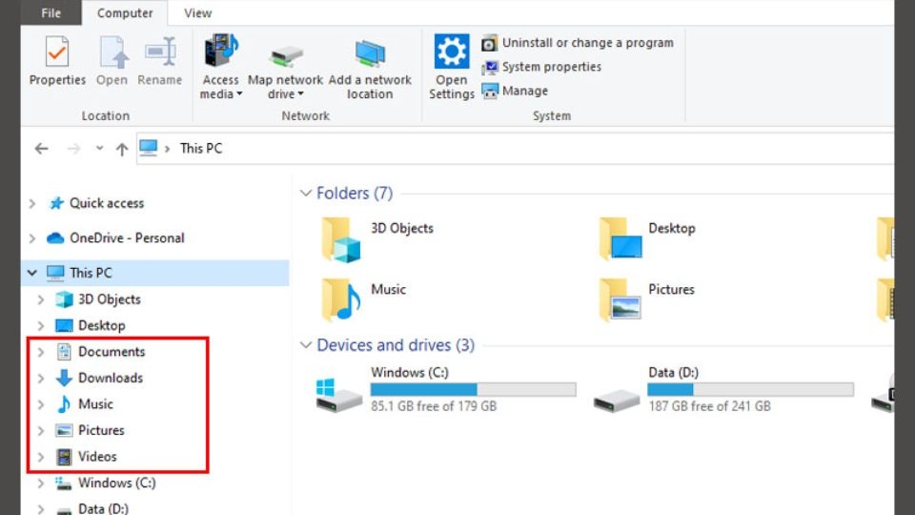This screenshot has width=915, height=515.
Task: Click the PC icon in address bar
Action: [149, 147]
